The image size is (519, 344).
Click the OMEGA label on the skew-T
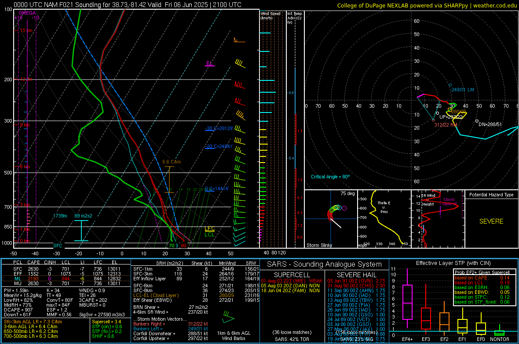point(27,13)
